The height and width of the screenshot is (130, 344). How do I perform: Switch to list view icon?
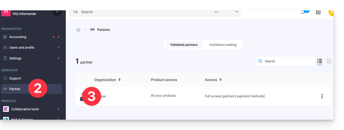[320, 61]
